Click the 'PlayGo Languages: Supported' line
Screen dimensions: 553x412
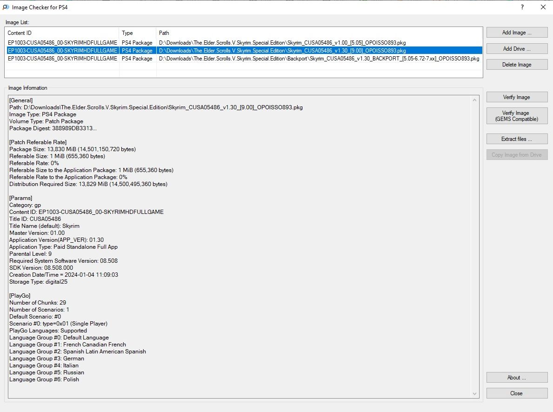click(x=48, y=331)
